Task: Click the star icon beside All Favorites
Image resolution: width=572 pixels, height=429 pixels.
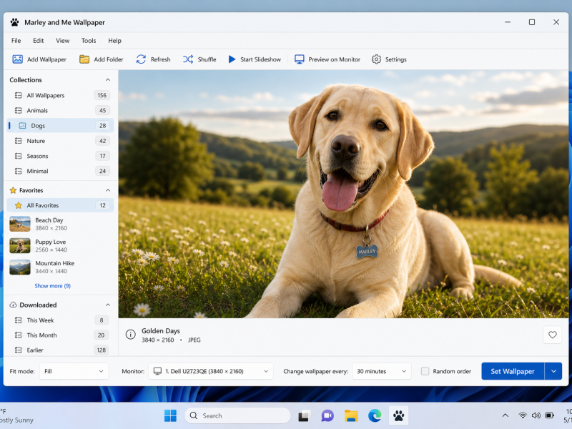Action: [x=19, y=205]
